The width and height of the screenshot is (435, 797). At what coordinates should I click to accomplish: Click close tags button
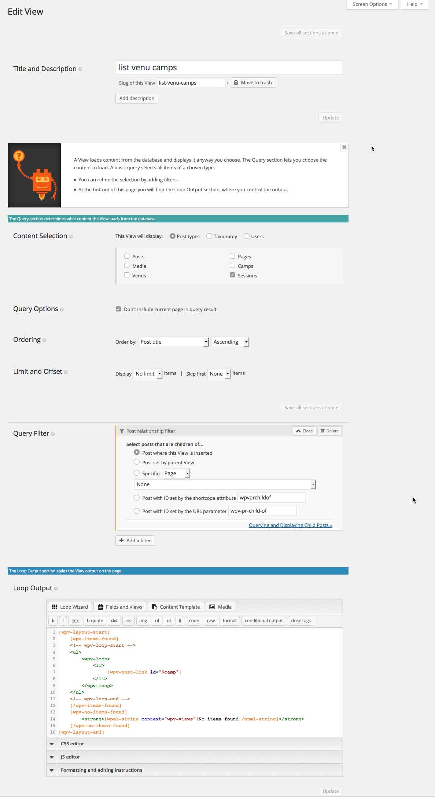(x=301, y=621)
